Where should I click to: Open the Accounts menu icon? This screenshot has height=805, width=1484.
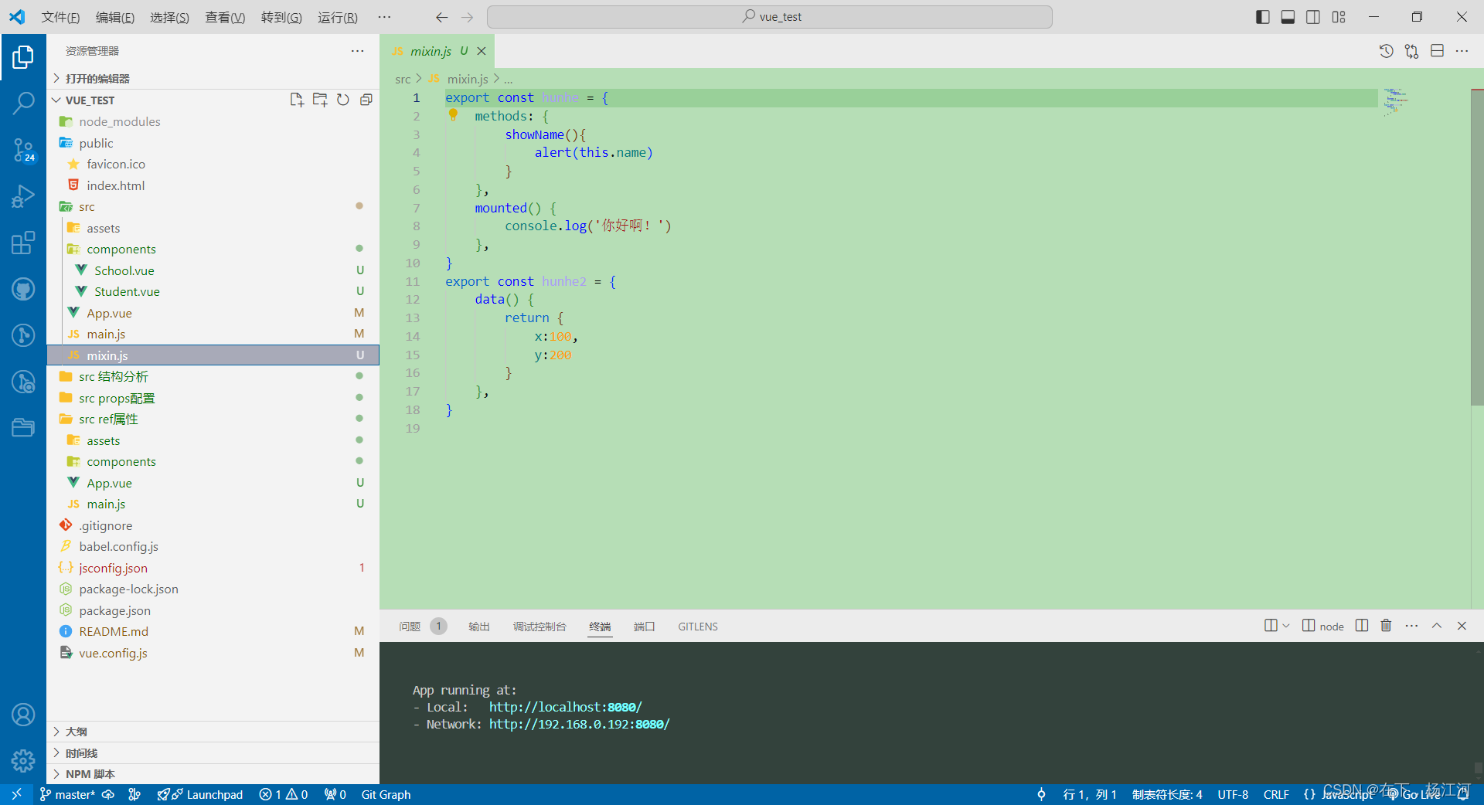23,715
